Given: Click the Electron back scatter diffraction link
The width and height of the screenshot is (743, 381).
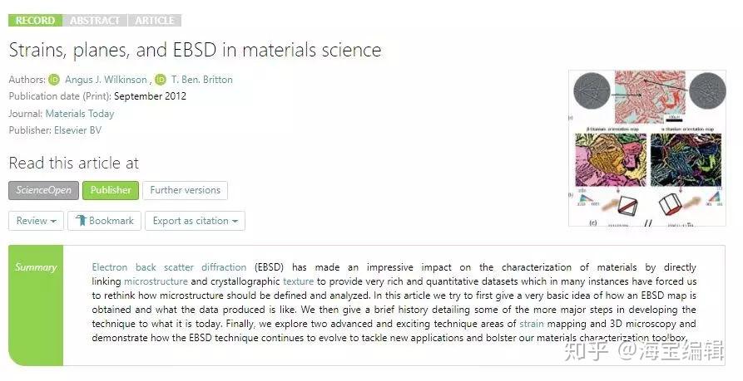Looking at the screenshot, I should click(x=169, y=267).
